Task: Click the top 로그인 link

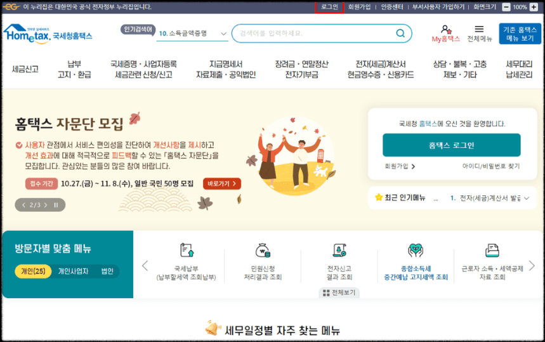Action: coord(329,7)
